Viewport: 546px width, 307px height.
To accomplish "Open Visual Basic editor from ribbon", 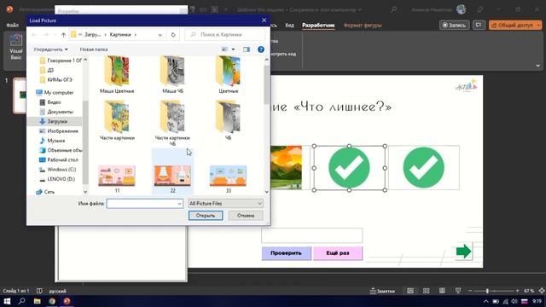I will click(x=15, y=47).
